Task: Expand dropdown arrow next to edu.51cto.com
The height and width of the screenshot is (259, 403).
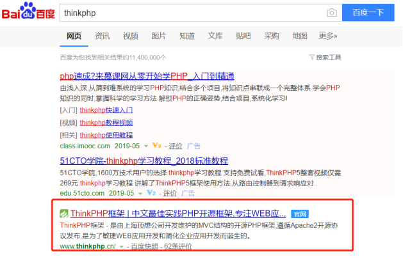Action: (140, 194)
